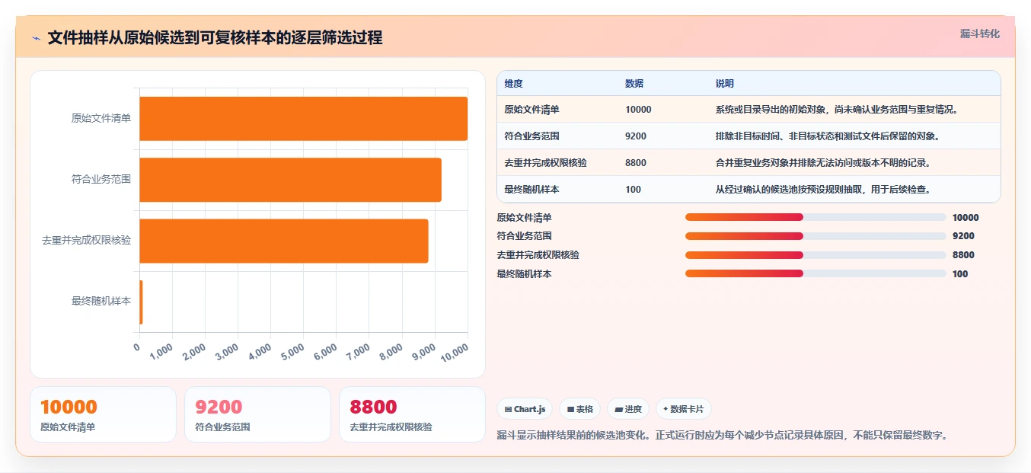Click the description starting 排除非目标时间
The width and height of the screenshot is (1031, 473).
coord(830,136)
